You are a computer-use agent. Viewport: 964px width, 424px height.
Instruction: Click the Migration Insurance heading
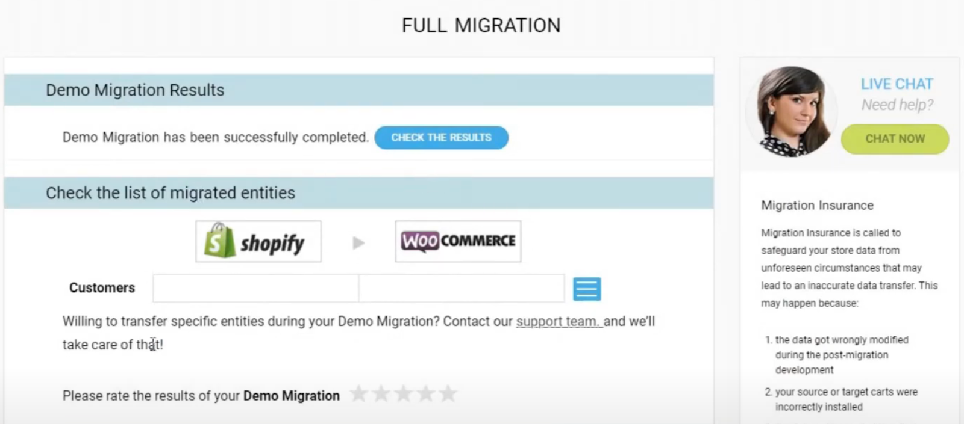(817, 205)
